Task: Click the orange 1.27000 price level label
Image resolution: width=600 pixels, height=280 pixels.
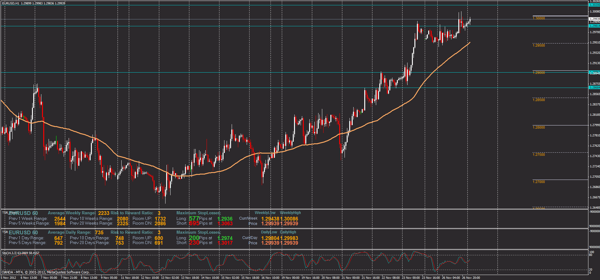Action: tap(539, 182)
